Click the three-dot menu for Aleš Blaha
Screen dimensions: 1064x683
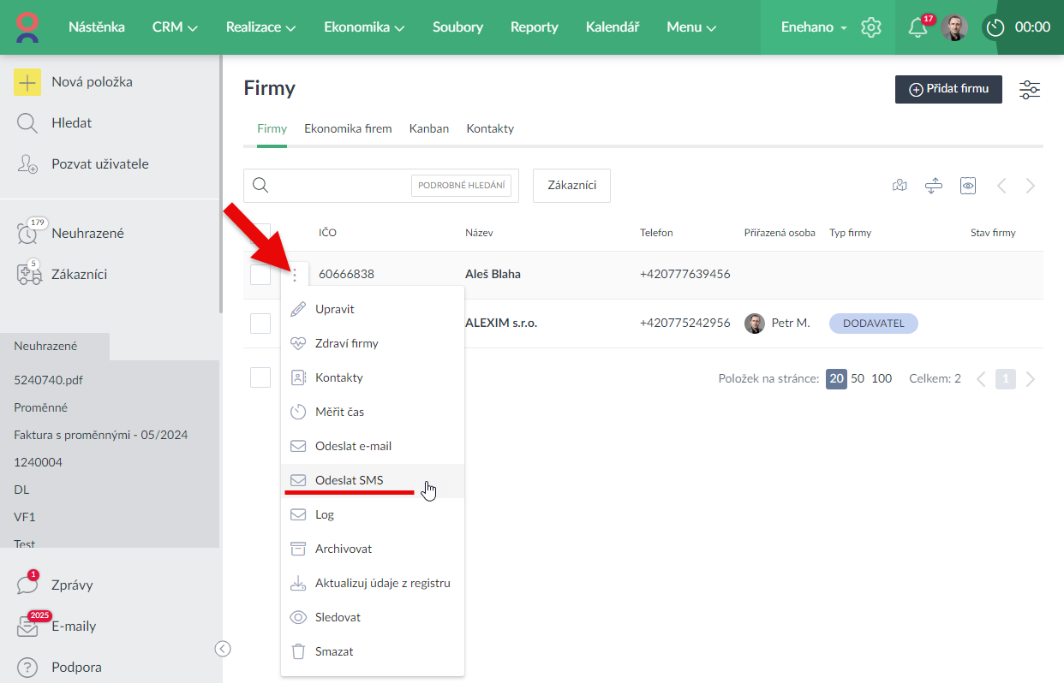(x=295, y=275)
